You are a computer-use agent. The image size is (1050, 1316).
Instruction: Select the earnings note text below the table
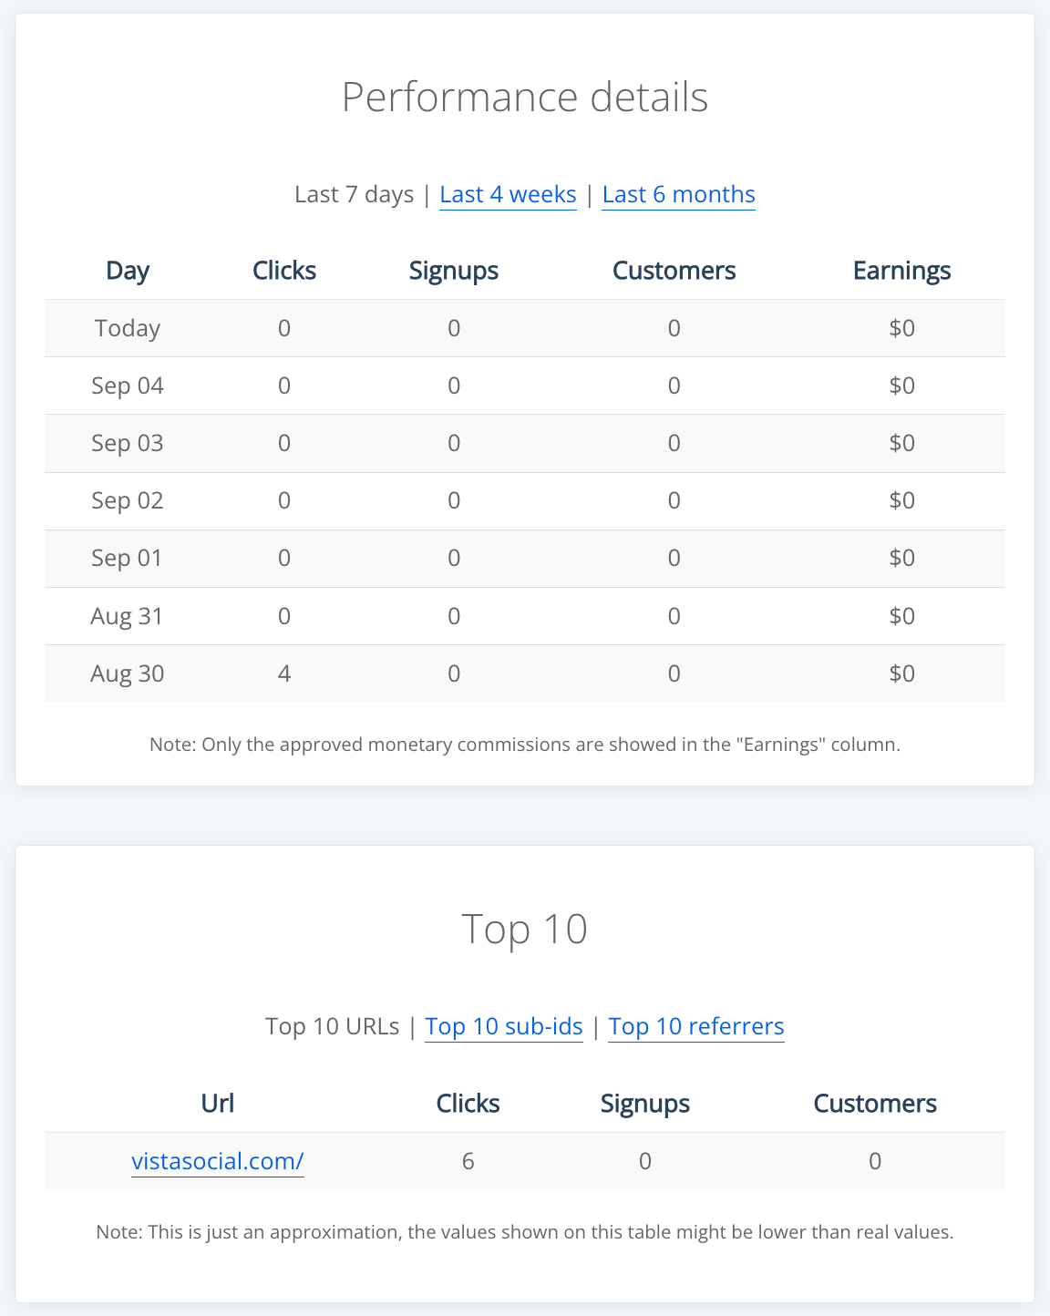(525, 745)
